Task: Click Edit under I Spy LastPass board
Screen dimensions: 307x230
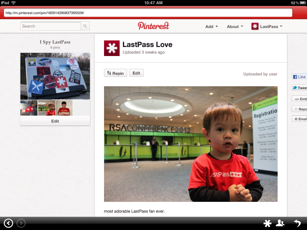Action: (55, 121)
